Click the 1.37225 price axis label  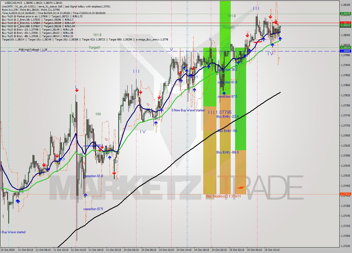345,246
